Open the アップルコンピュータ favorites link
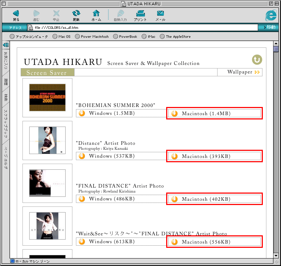This screenshot has height=266, width=281. [29, 37]
